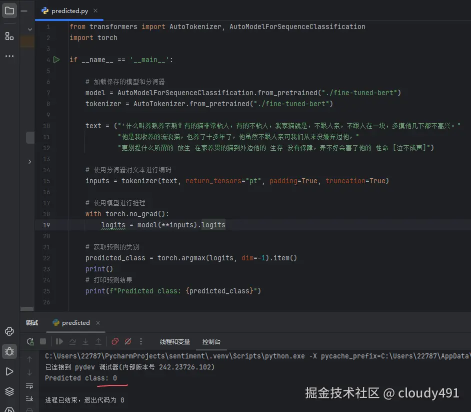Open the Python Console icon
471x412 pixels.
click(x=9, y=331)
